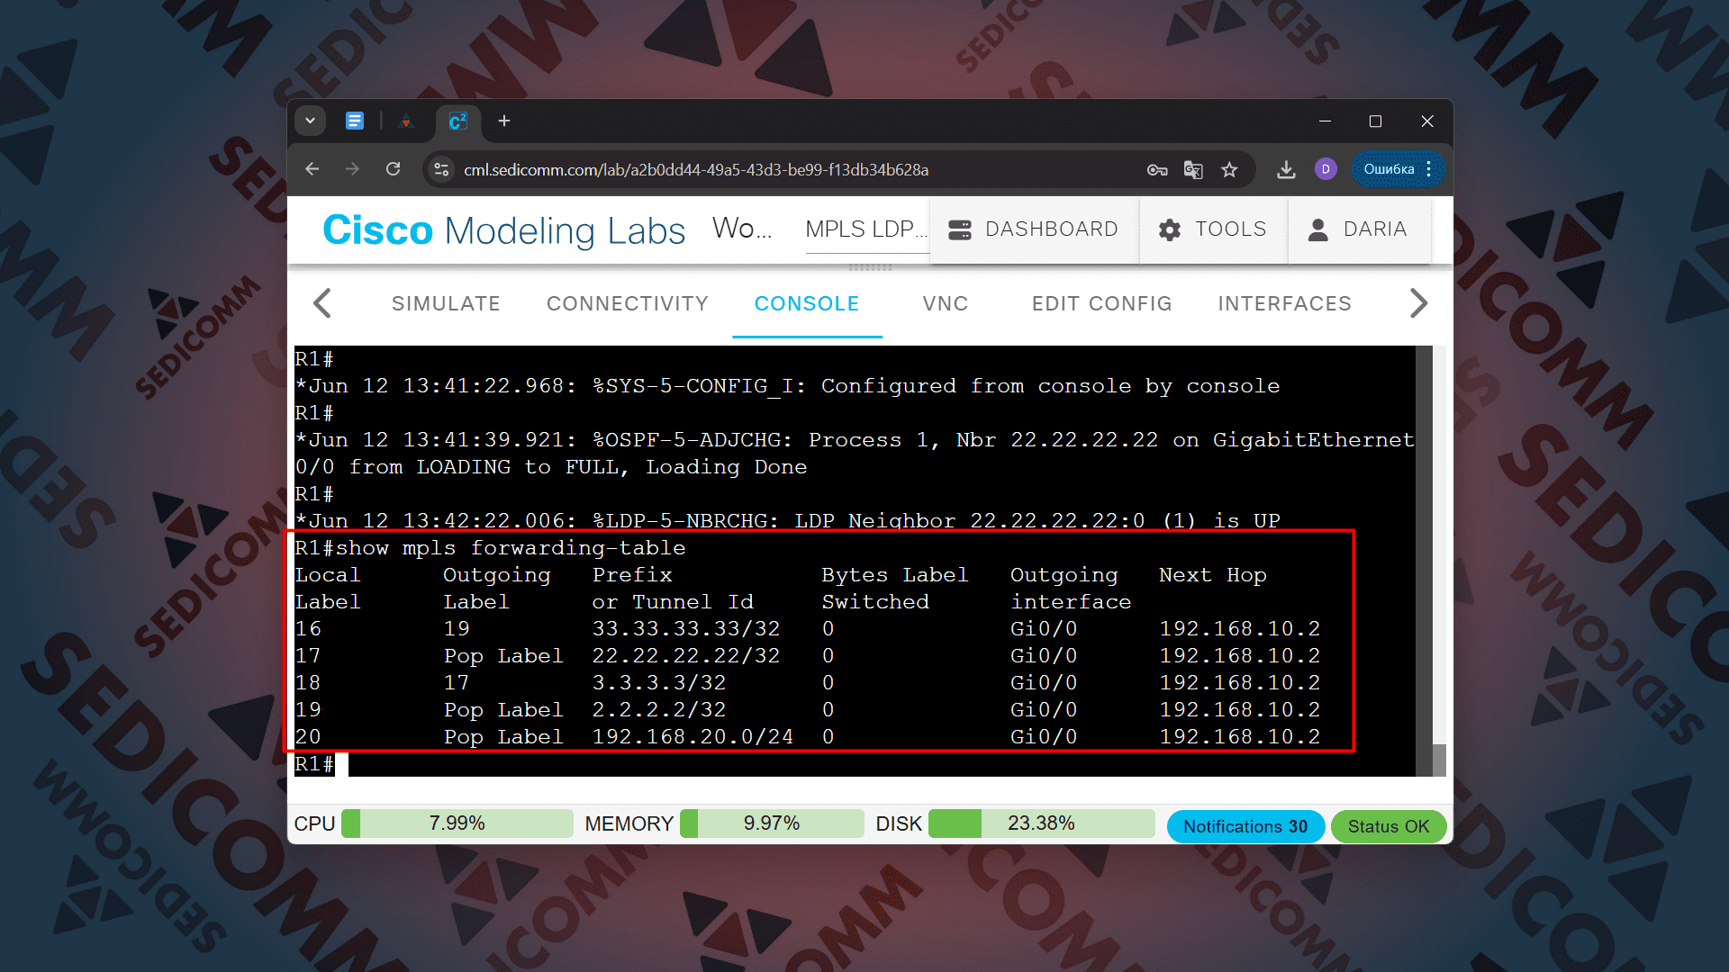Open the translate page icon
The width and height of the screenshot is (1729, 972).
(x=1193, y=169)
